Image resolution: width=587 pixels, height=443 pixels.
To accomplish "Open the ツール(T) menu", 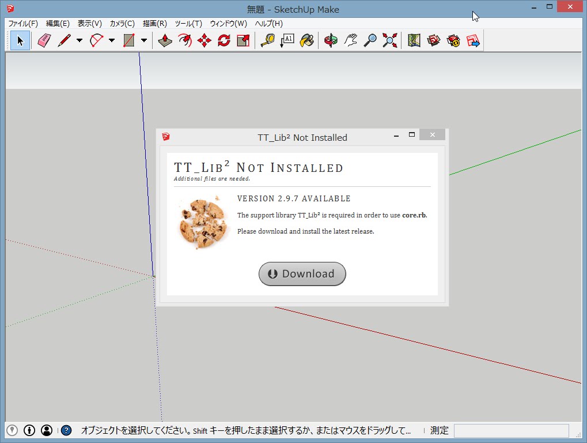I will [188, 24].
